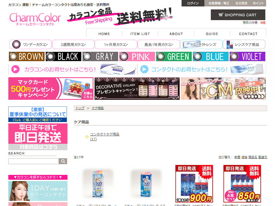Image resolution: width=275 pixels, height=206 pixels.
Task: Open the 注文照会 order inquiry link
Action: point(241,3)
